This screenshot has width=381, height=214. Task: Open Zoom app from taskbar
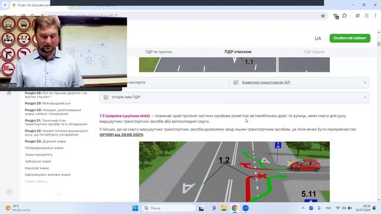[246, 208]
